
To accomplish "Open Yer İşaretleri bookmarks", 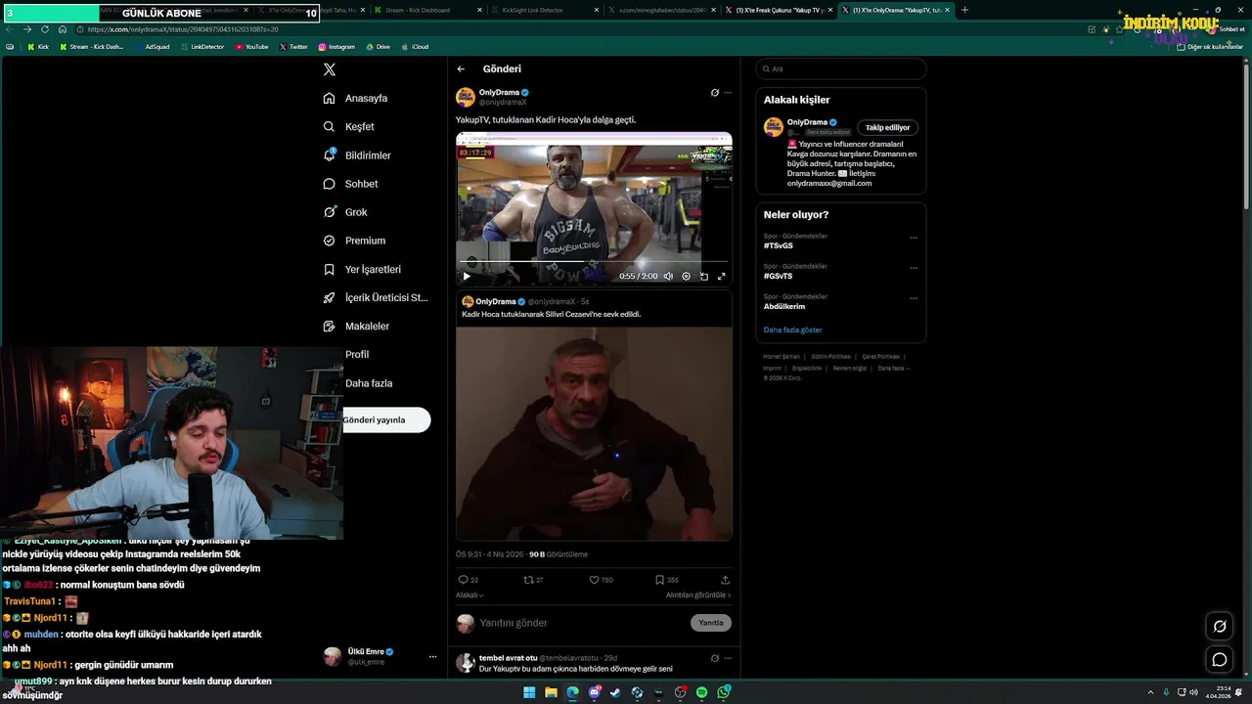I will (362, 269).
